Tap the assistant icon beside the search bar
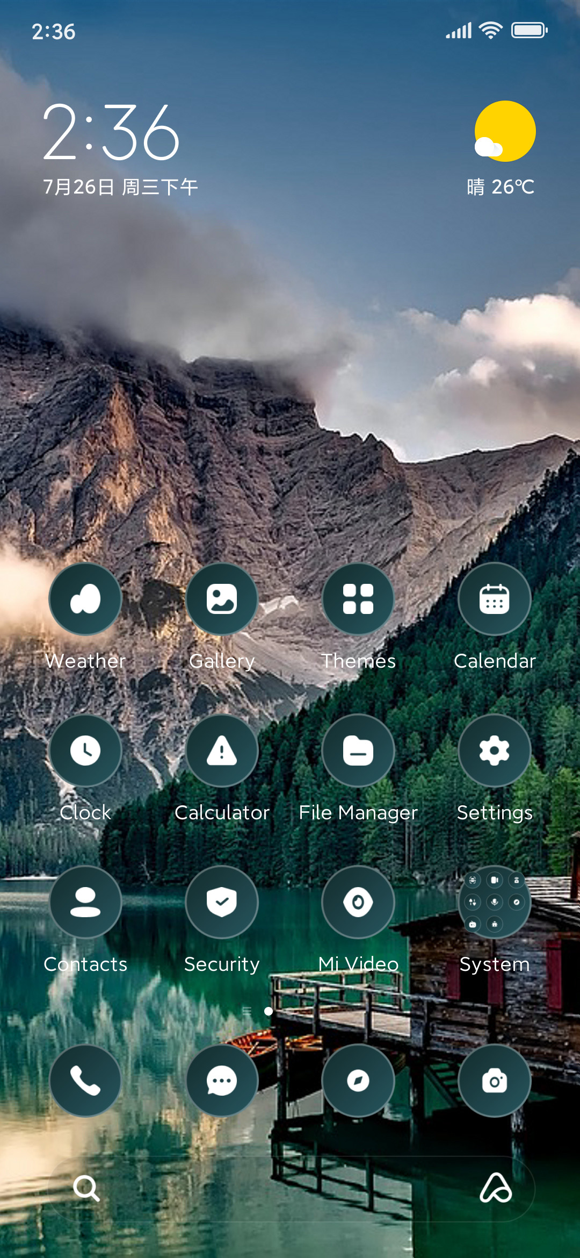 click(x=495, y=1188)
